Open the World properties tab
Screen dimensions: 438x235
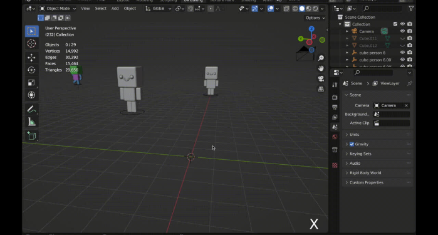335,137
